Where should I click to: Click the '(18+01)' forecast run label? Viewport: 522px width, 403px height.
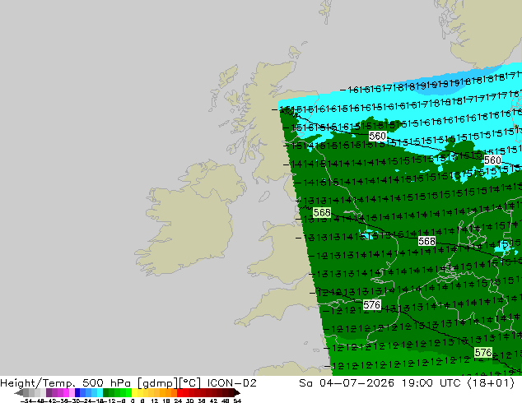(491, 383)
